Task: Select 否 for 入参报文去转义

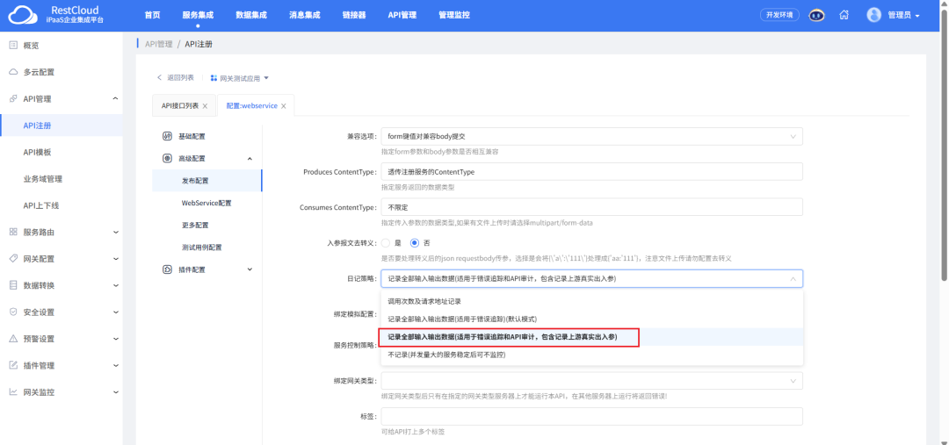Action: click(415, 242)
